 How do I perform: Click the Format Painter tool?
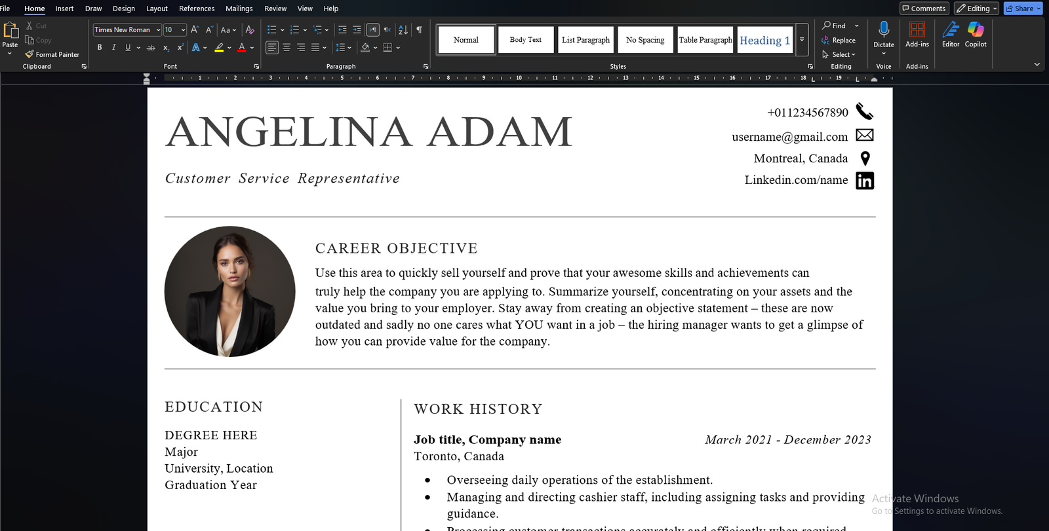(52, 54)
